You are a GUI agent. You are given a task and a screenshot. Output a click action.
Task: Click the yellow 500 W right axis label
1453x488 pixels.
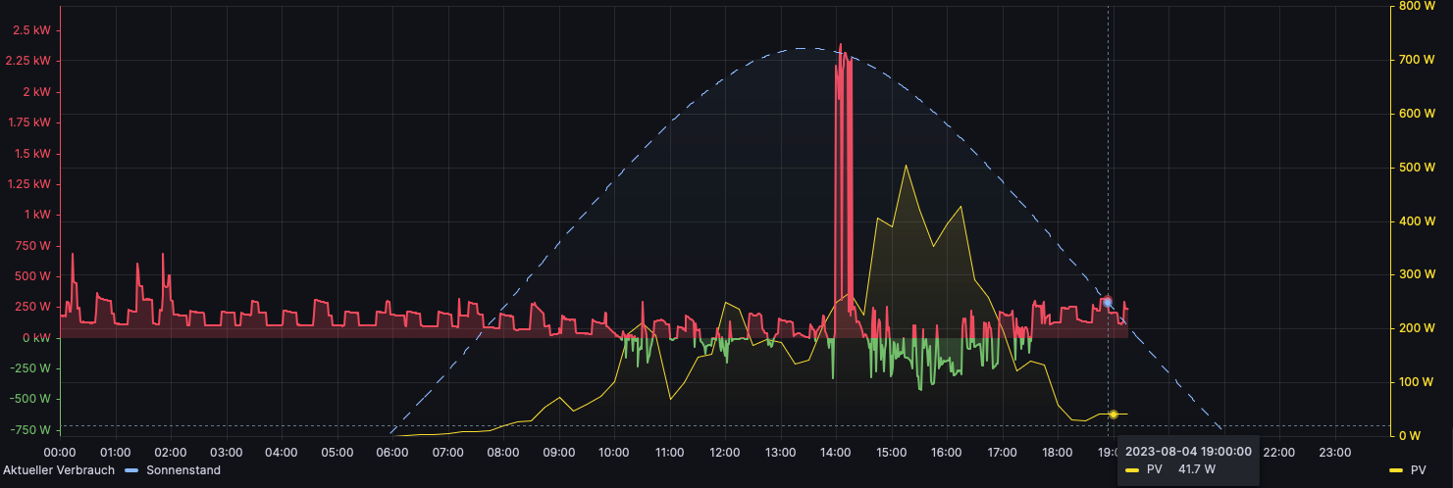1416,168
